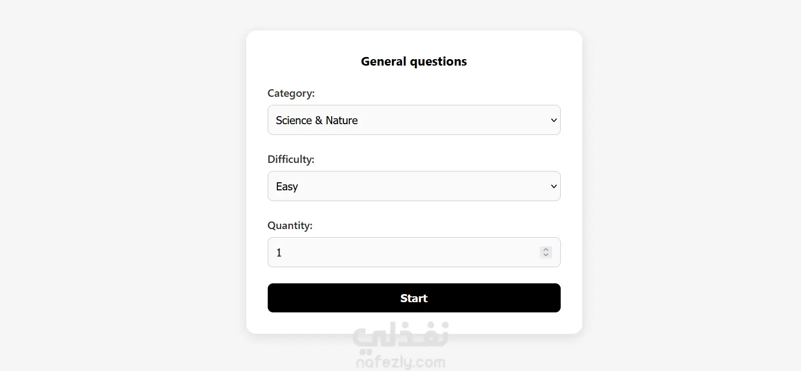Image resolution: width=801 pixels, height=371 pixels.
Task: Click the "Quantity:" field label
Action: pos(290,226)
